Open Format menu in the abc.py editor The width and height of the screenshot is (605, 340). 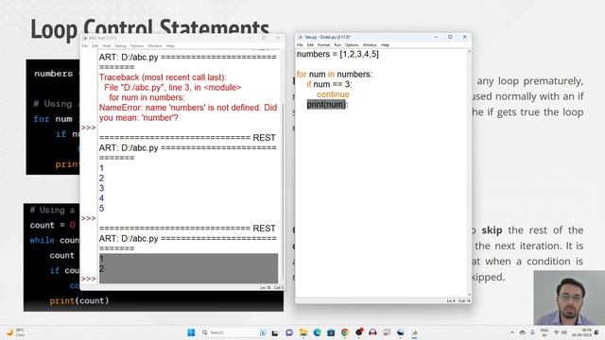pyautogui.click(x=323, y=45)
